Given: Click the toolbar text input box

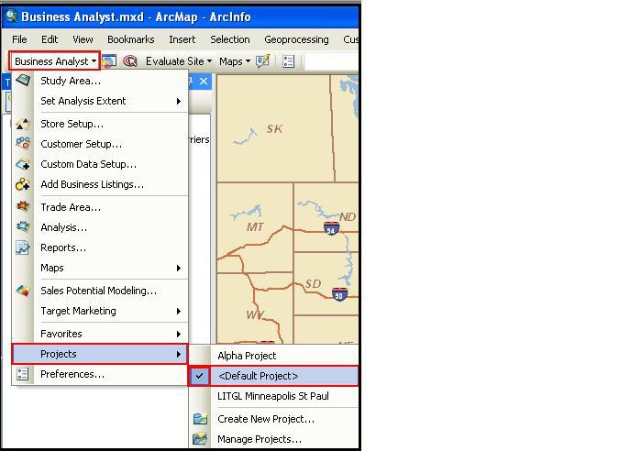Looking at the screenshot, I should tap(330, 61).
